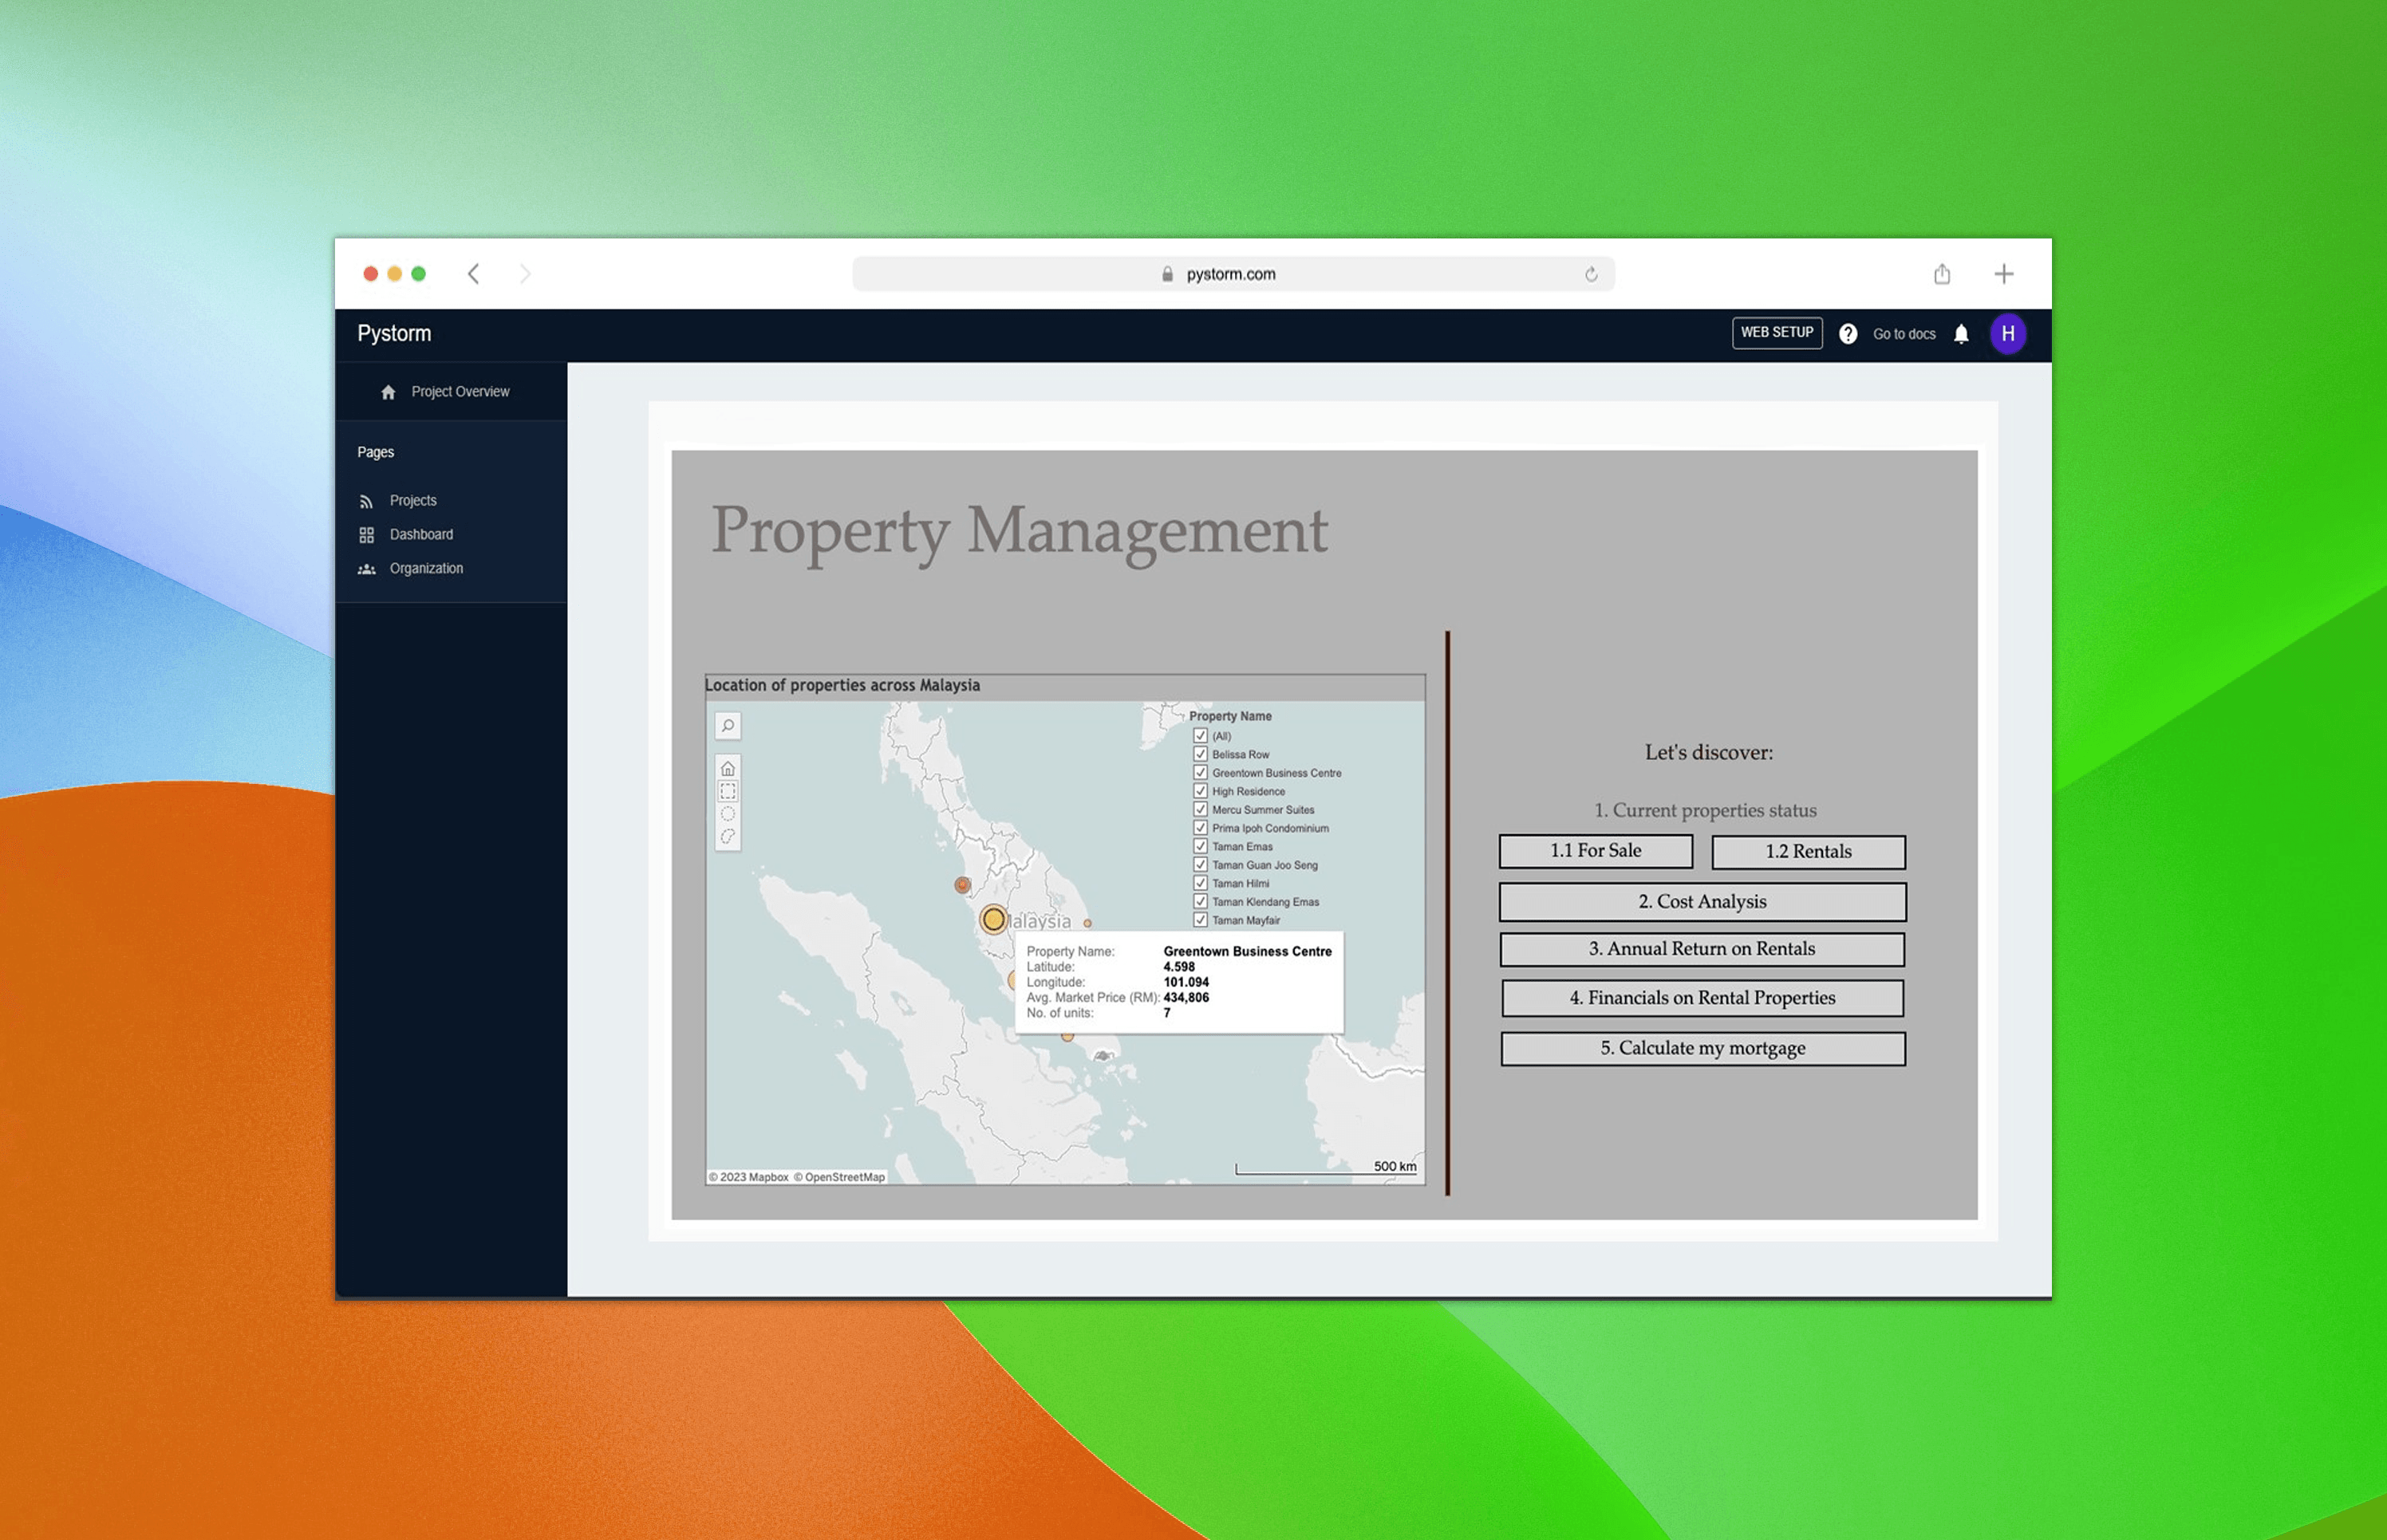This screenshot has height=1540, width=2387.
Task: Open the Dashboard page in sidebar
Action: tap(420, 535)
